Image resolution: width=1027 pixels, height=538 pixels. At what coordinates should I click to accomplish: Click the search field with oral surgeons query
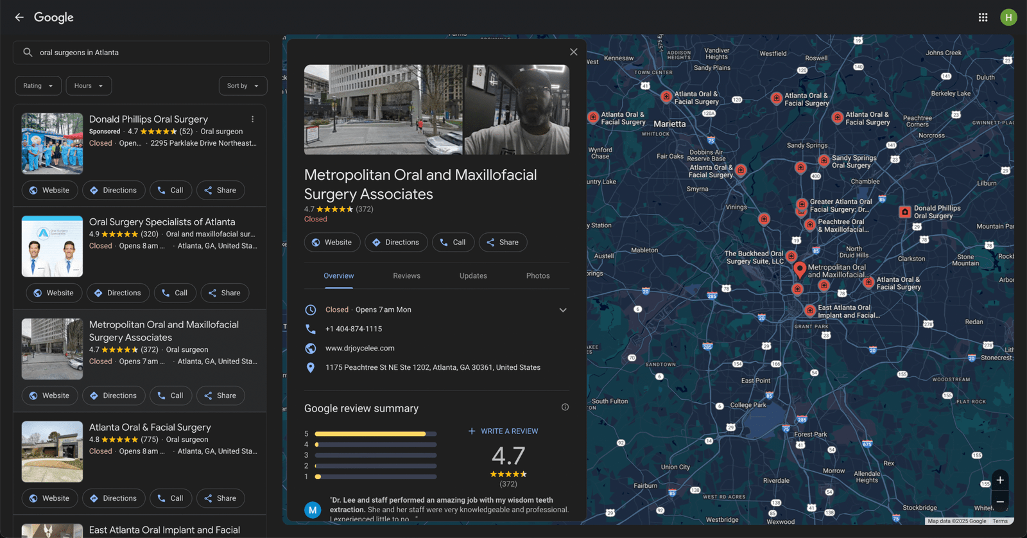141,53
